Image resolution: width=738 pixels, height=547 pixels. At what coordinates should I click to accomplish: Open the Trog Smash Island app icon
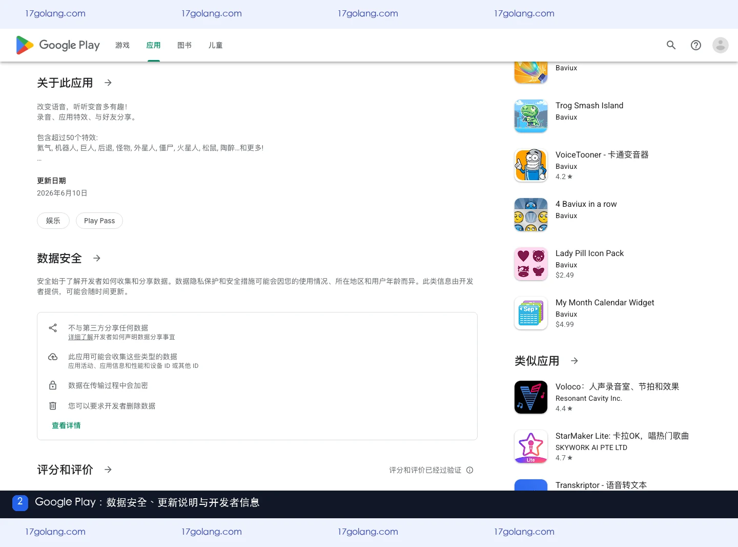(x=531, y=116)
